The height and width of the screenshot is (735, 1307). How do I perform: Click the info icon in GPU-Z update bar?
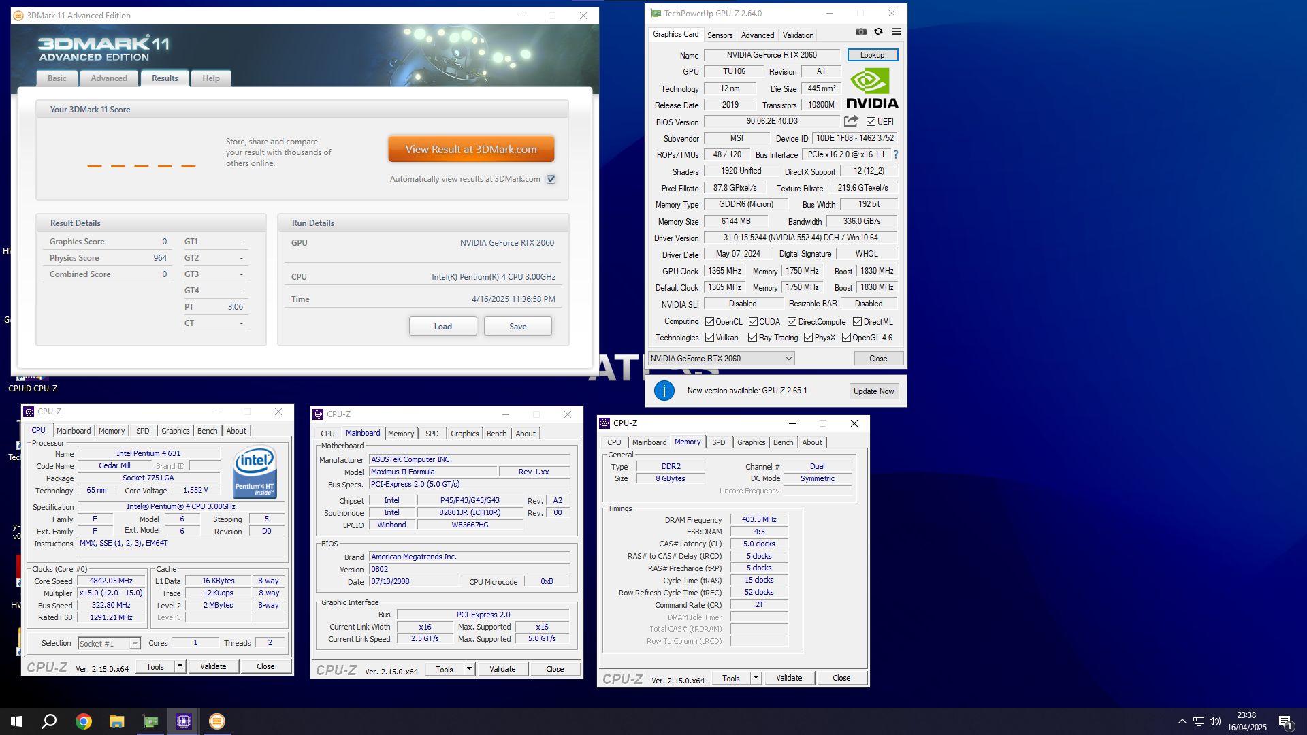(x=664, y=391)
